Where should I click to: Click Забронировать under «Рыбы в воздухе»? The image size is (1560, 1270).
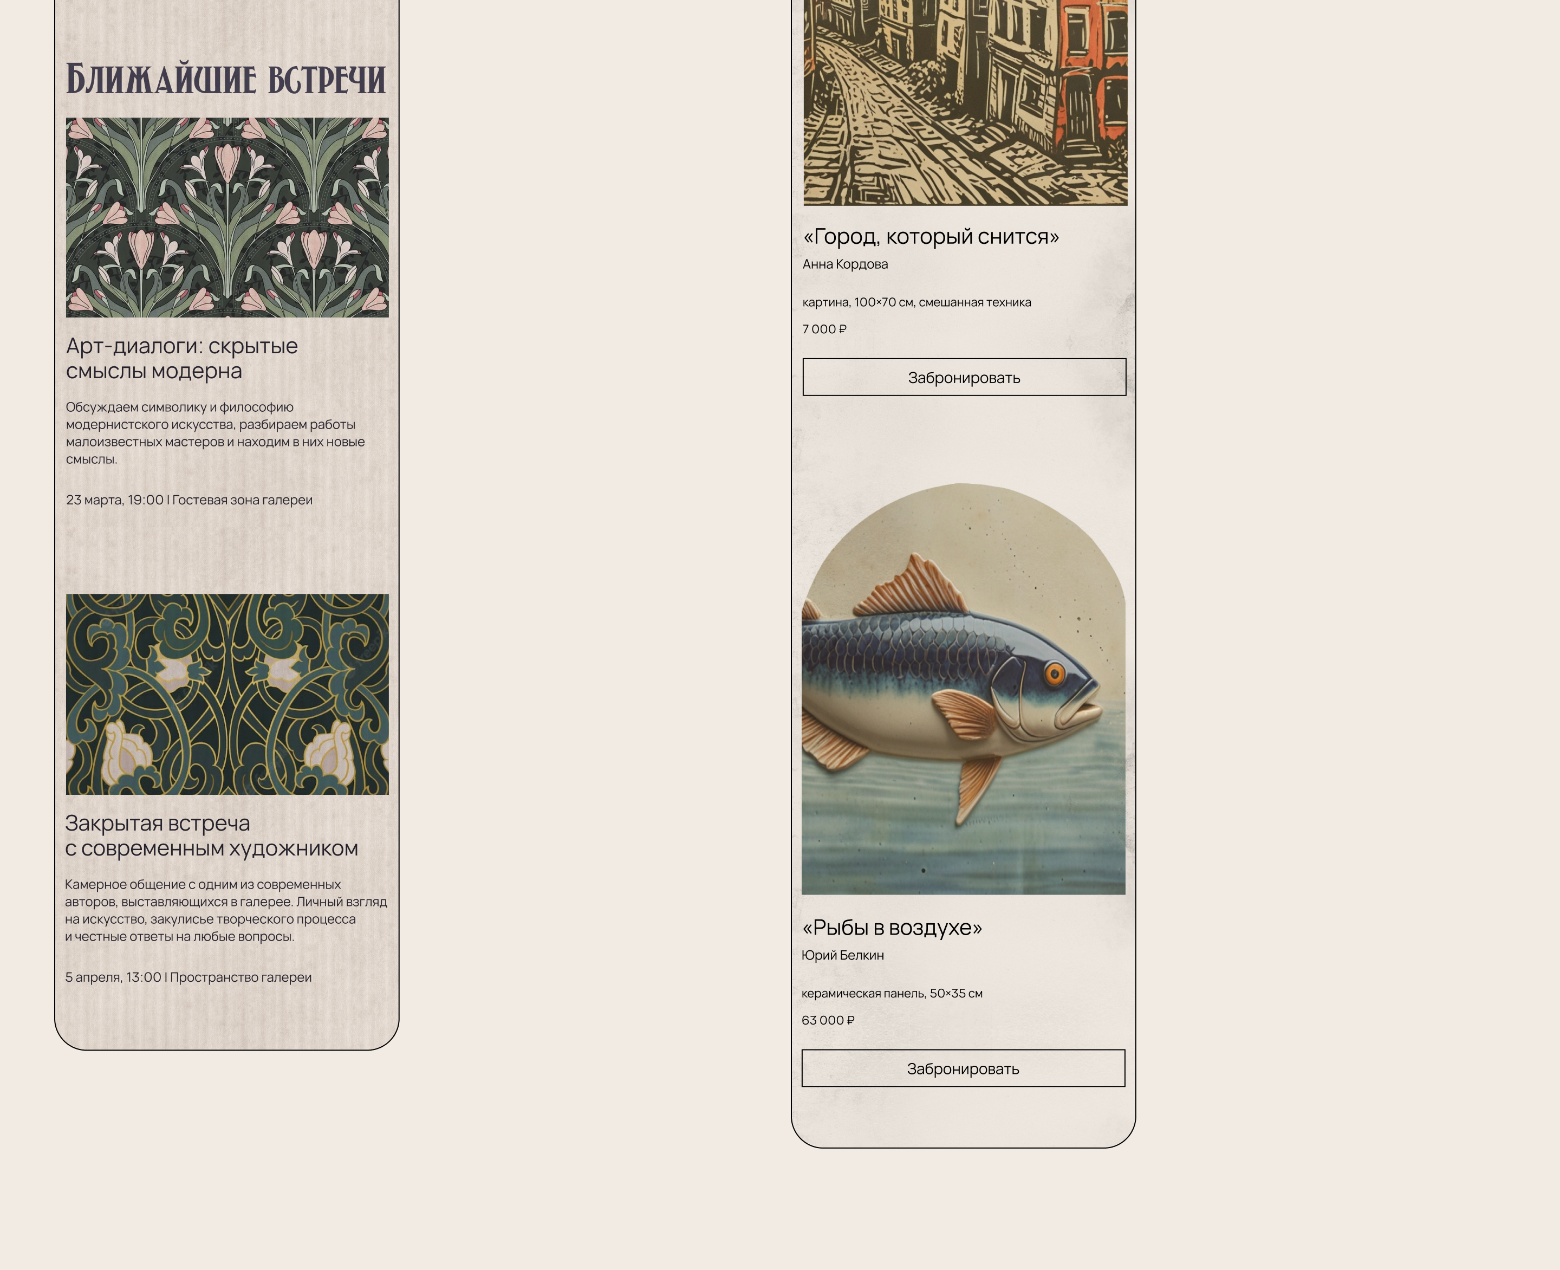pyautogui.click(x=963, y=1068)
